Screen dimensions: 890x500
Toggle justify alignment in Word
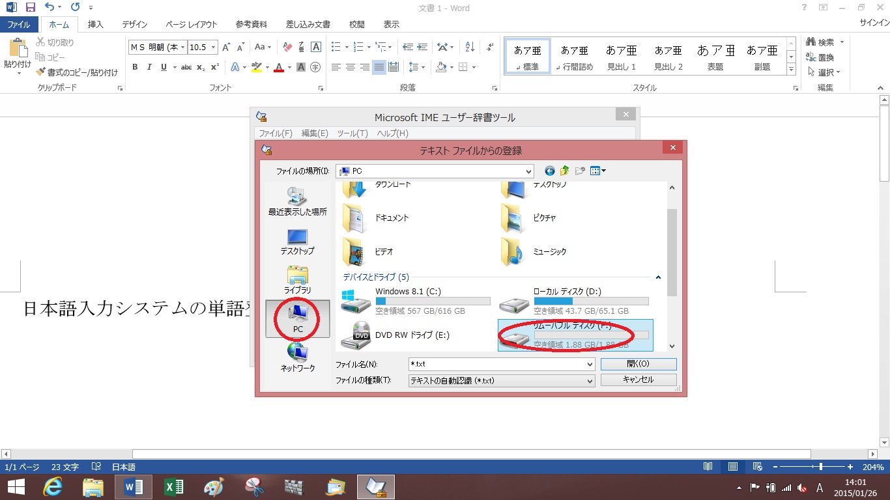[x=379, y=67]
